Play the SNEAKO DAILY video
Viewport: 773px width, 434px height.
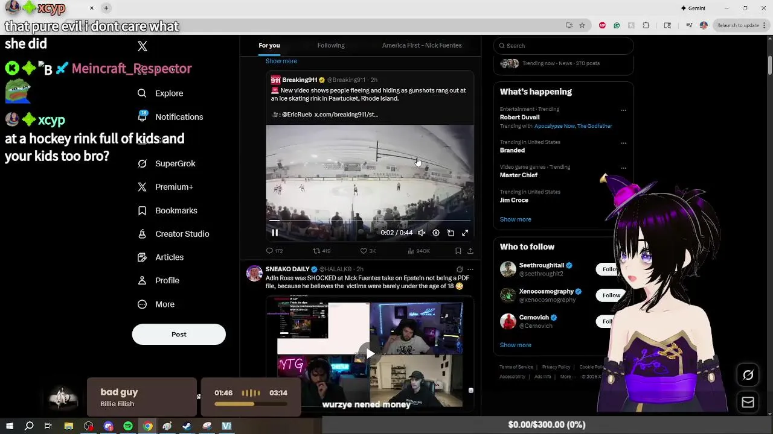[x=370, y=354]
